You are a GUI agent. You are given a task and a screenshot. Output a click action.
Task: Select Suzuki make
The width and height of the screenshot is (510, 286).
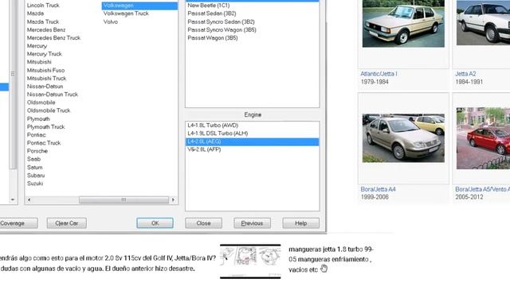point(35,184)
